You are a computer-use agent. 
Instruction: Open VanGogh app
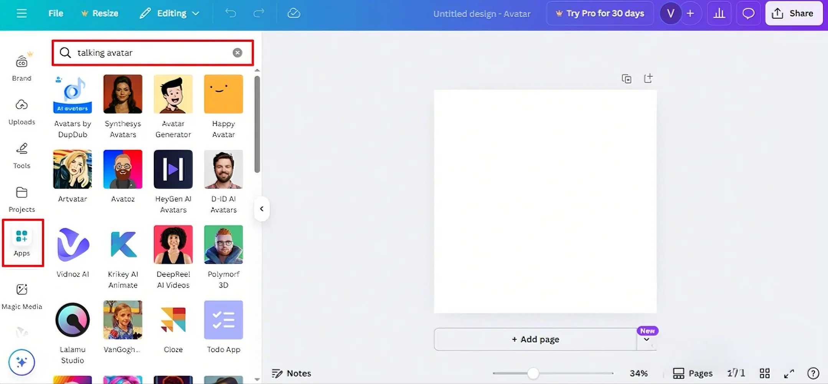point(123,327)
